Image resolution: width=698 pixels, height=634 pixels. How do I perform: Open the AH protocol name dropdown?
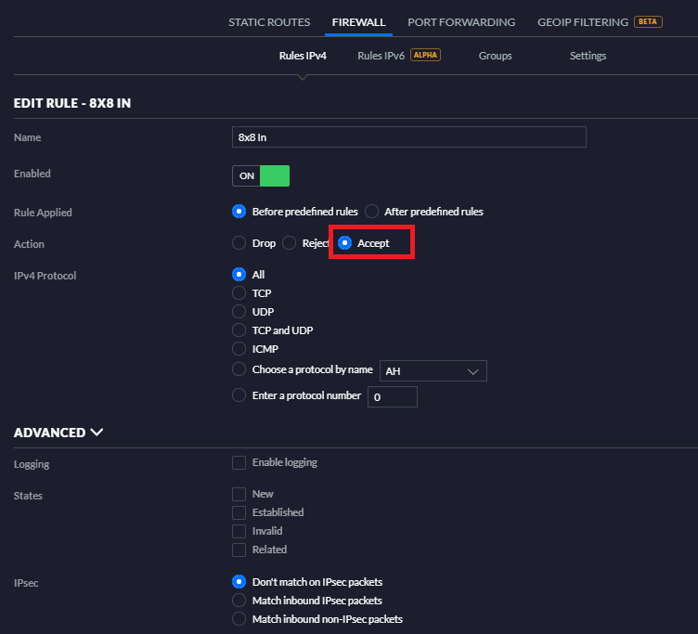pos(433,371)
